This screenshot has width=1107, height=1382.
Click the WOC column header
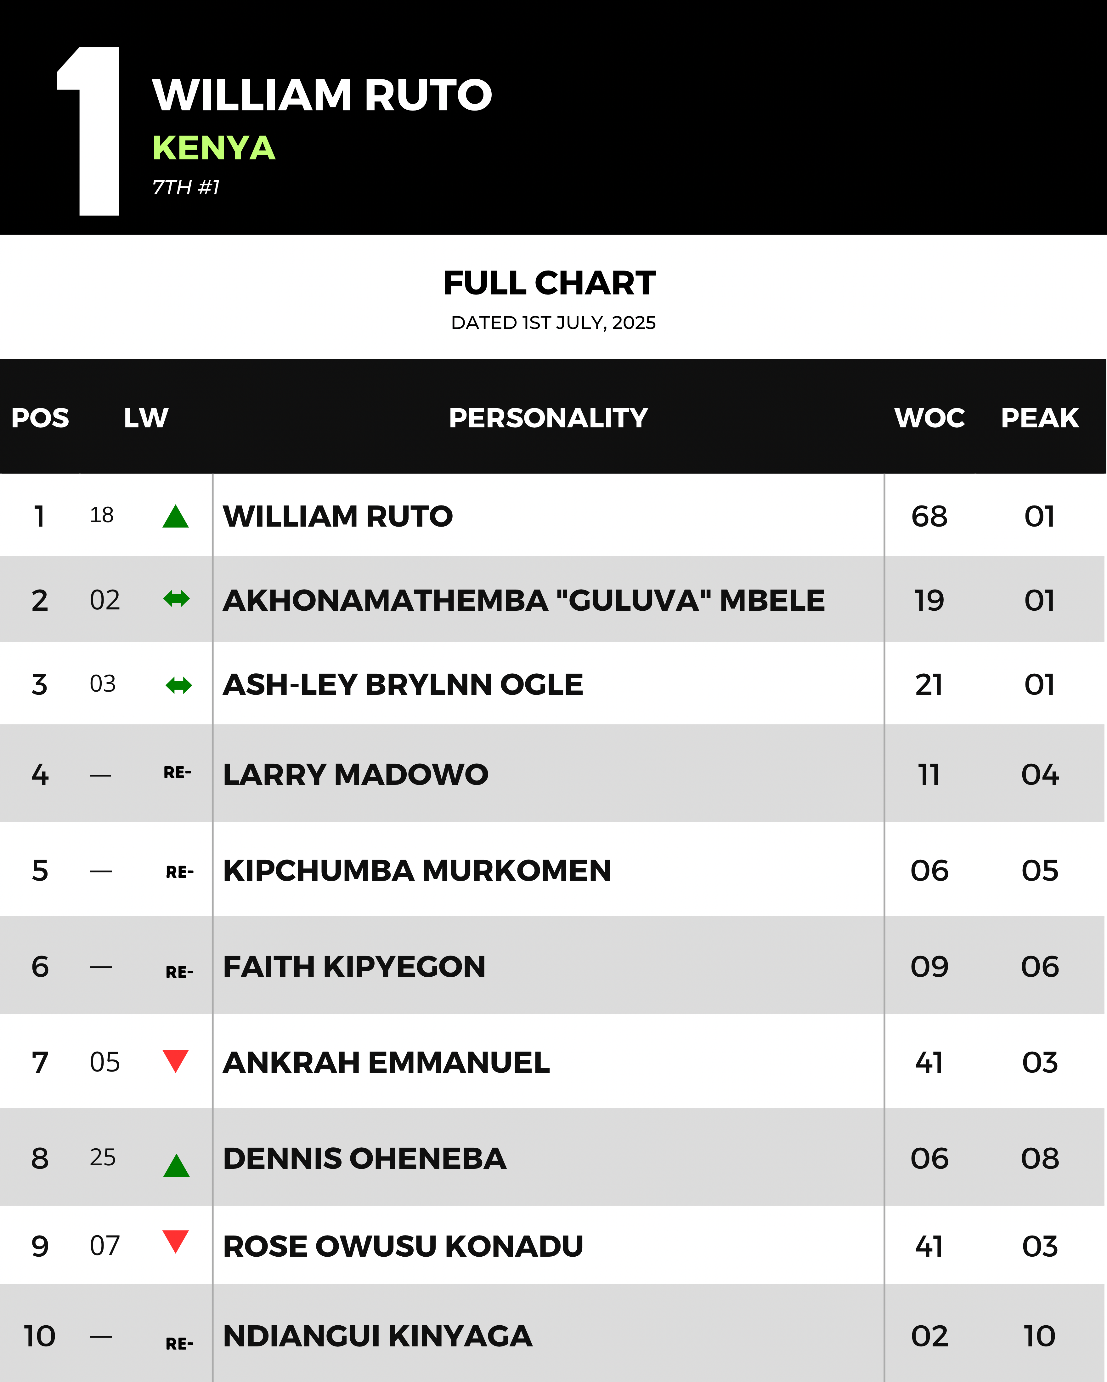coord(929,418)
